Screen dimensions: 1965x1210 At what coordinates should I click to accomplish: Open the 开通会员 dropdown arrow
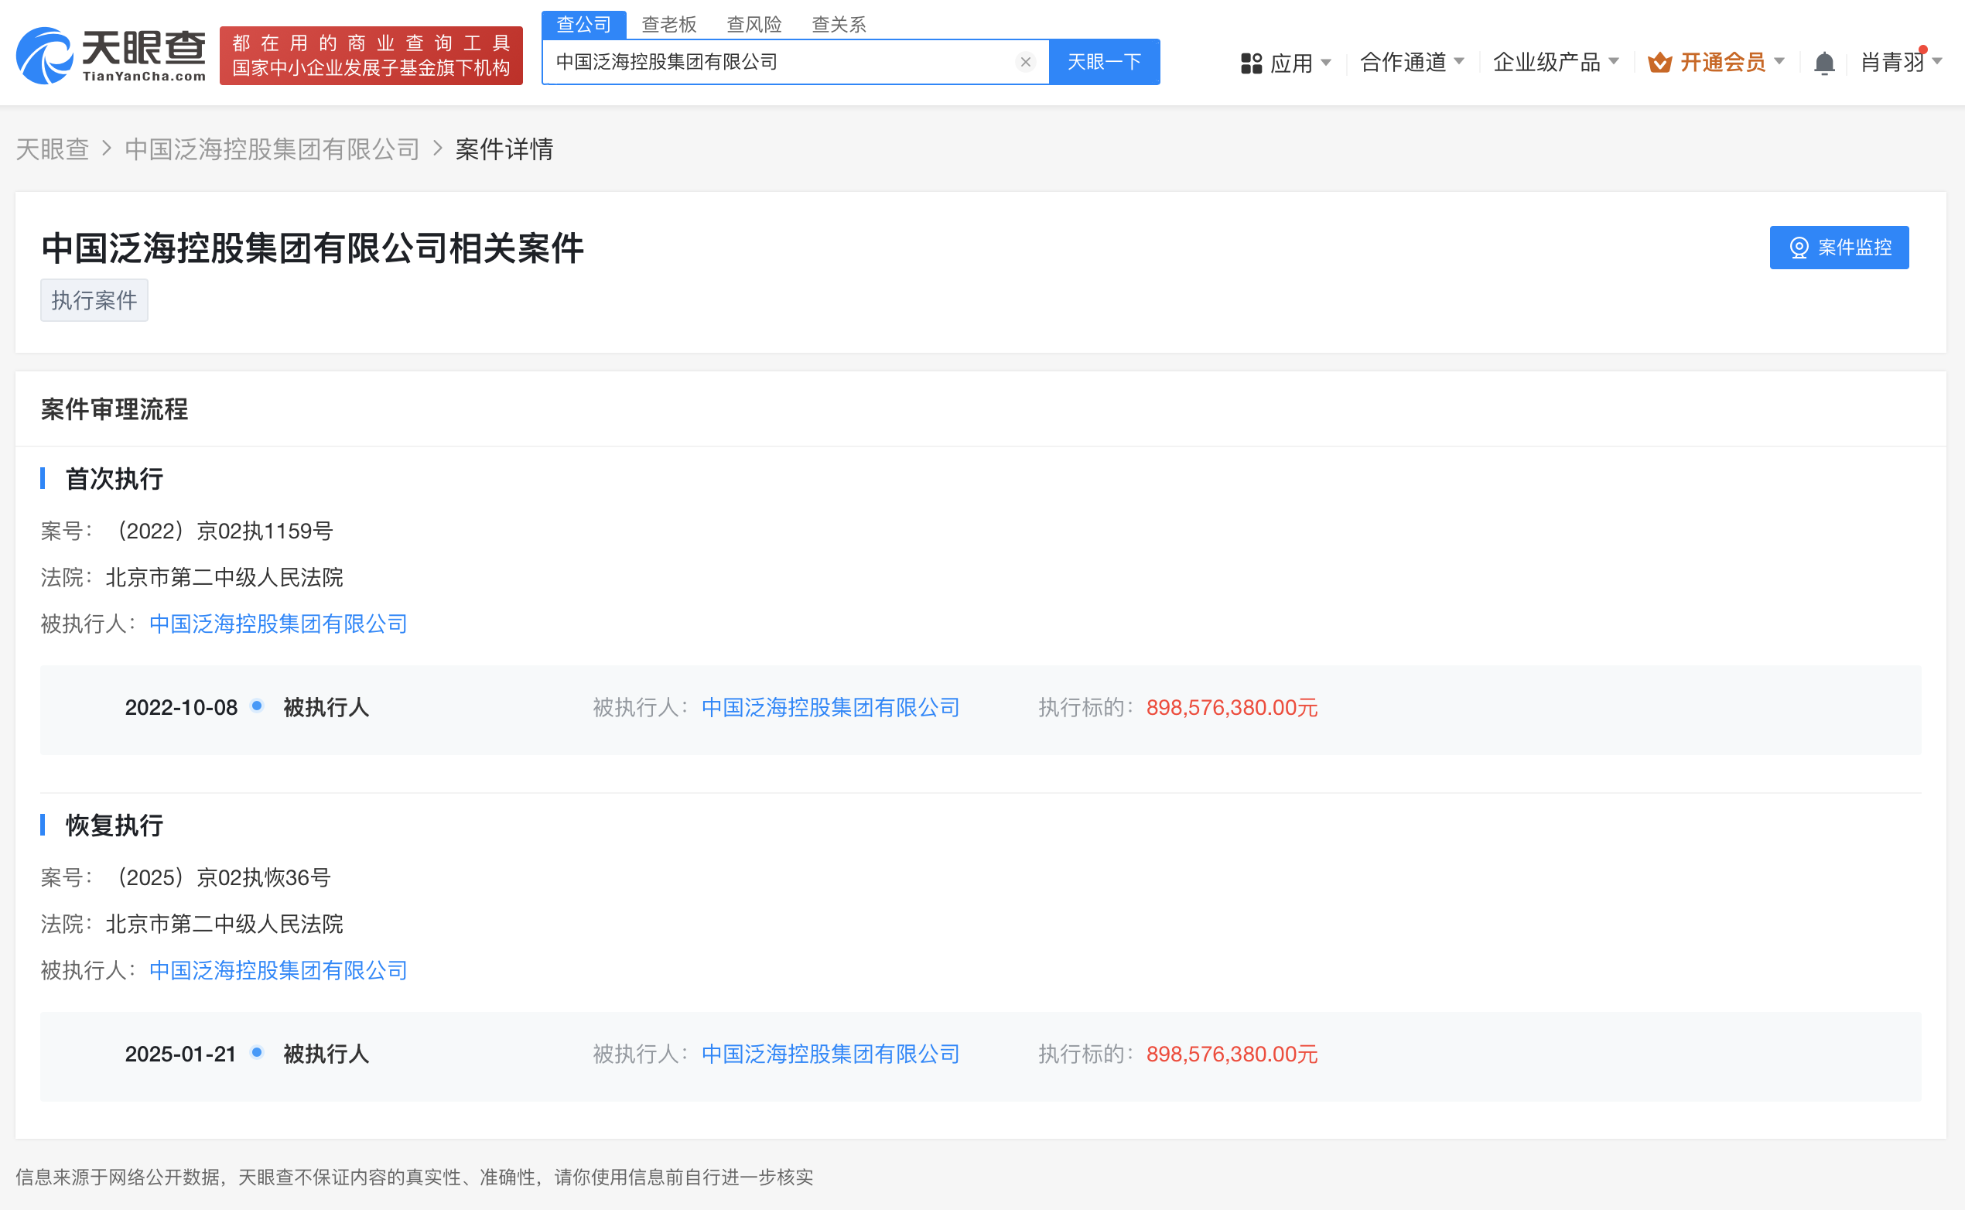[x=1779, y=62]
